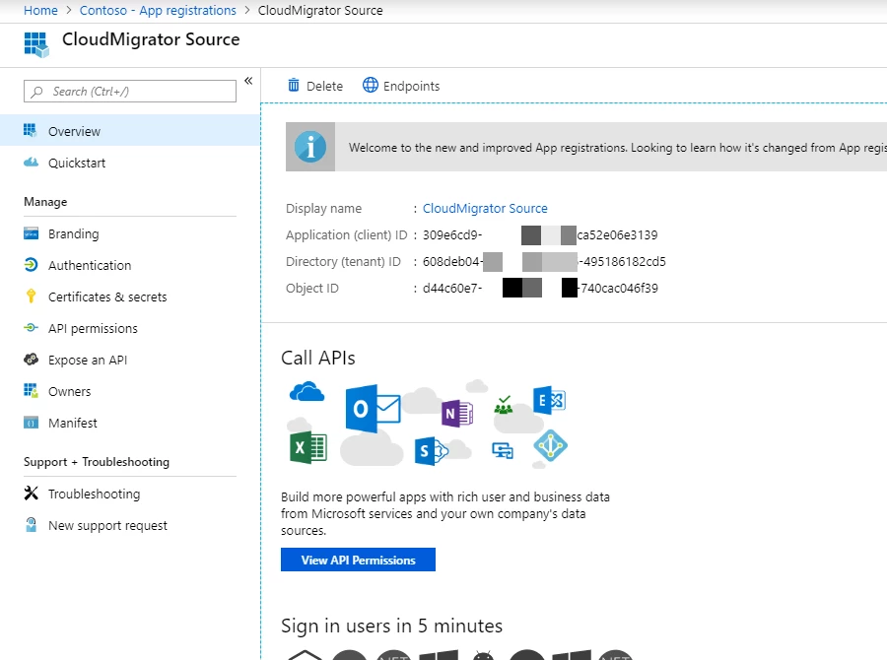Viewport: 887px width, 660px height.
Task: Click the CloudMigrator Source app registration icon
Action: pyautogui.click(x=36, y=44)
